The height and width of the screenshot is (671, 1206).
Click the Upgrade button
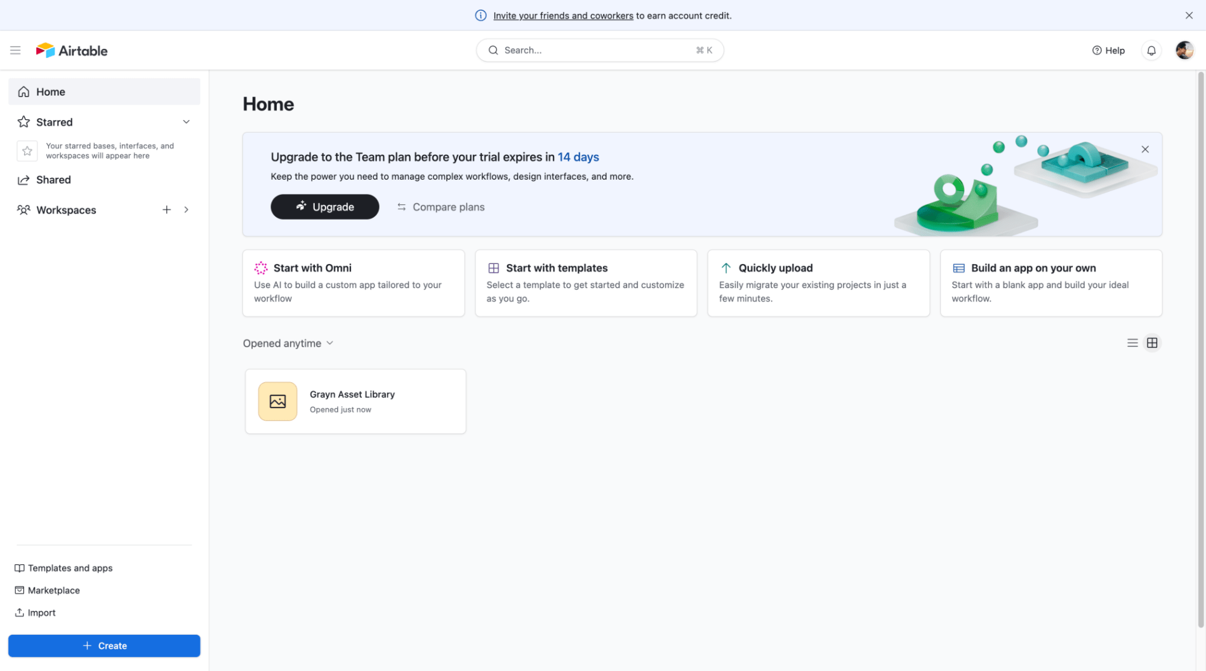point(325,207)
